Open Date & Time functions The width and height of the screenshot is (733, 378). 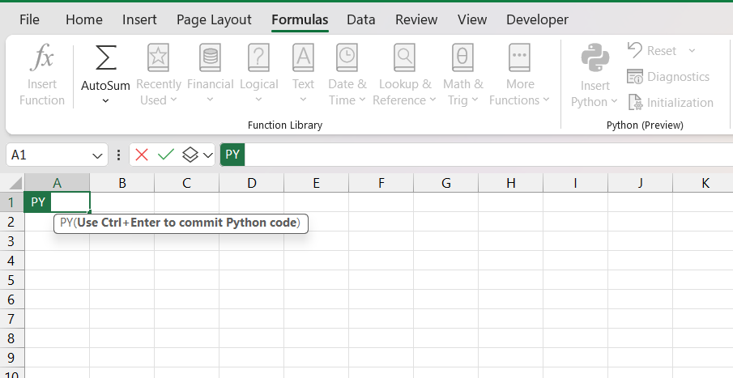click(347, 74)
